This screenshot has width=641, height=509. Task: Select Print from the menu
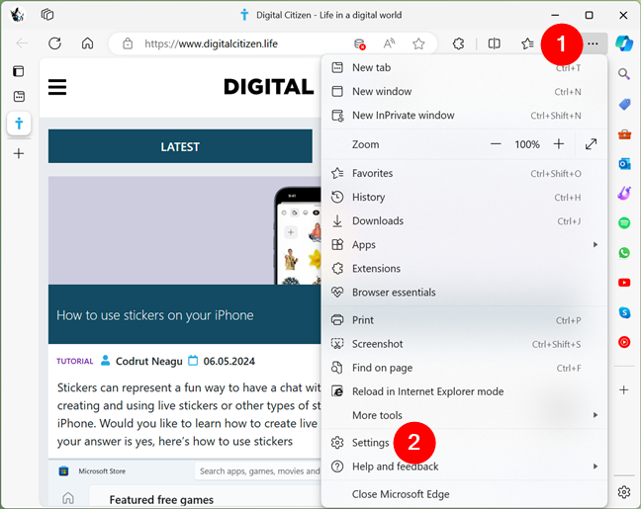point(464,320)
